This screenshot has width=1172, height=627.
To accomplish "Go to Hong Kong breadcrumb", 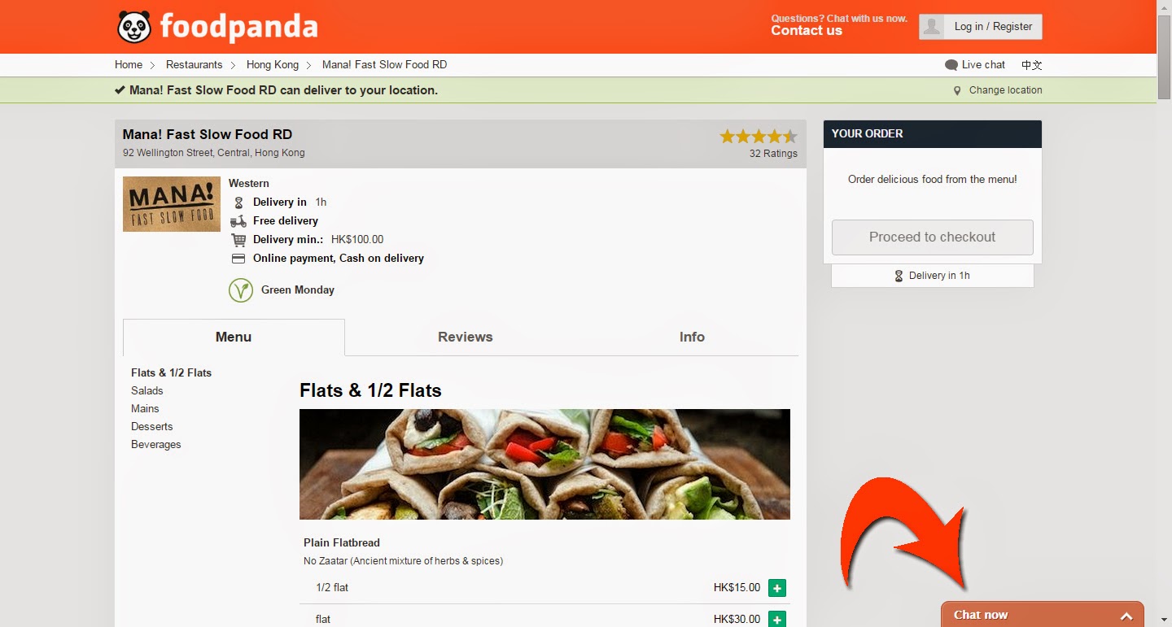I will click(273, 65).
